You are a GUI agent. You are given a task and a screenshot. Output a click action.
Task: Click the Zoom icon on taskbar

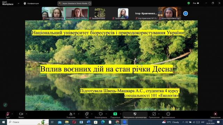[124, 122]
